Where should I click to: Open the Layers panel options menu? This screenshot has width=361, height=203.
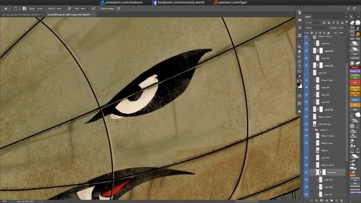tap(346, 16)
